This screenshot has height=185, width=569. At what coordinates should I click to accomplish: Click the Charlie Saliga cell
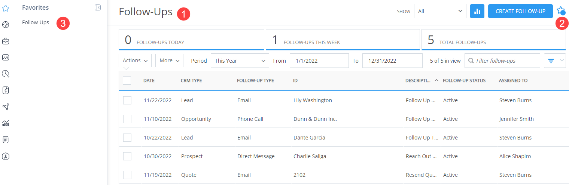(x=310, y=156)
